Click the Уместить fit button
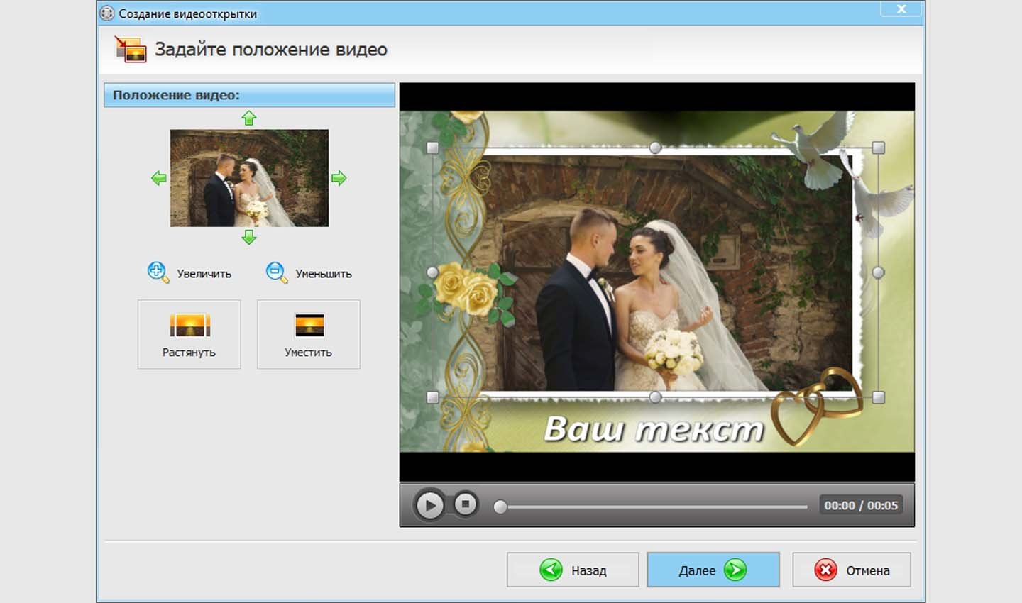 [x=309, y=334]
